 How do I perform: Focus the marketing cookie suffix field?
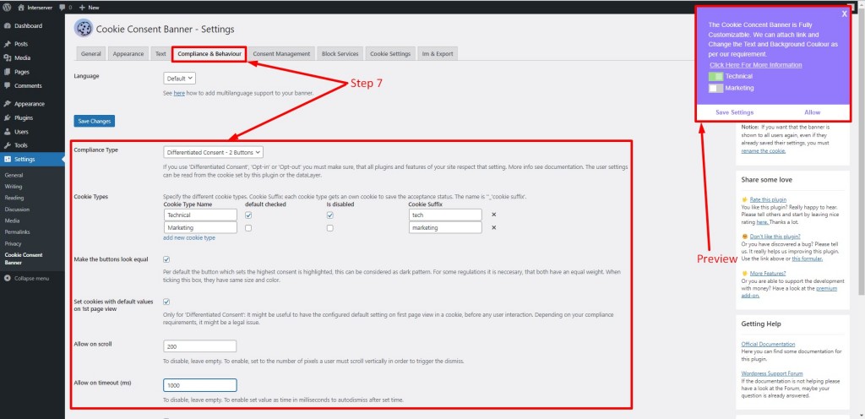tap(445, 227)
